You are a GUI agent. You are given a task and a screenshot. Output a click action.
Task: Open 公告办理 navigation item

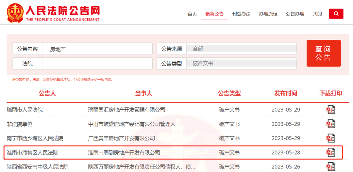click(x=295, y=14)
